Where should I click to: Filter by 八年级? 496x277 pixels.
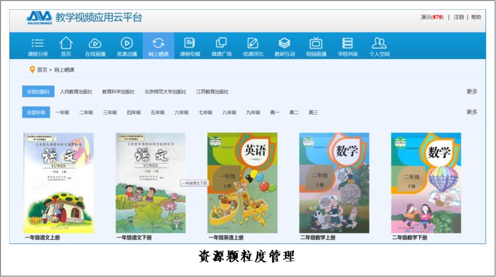229,112
